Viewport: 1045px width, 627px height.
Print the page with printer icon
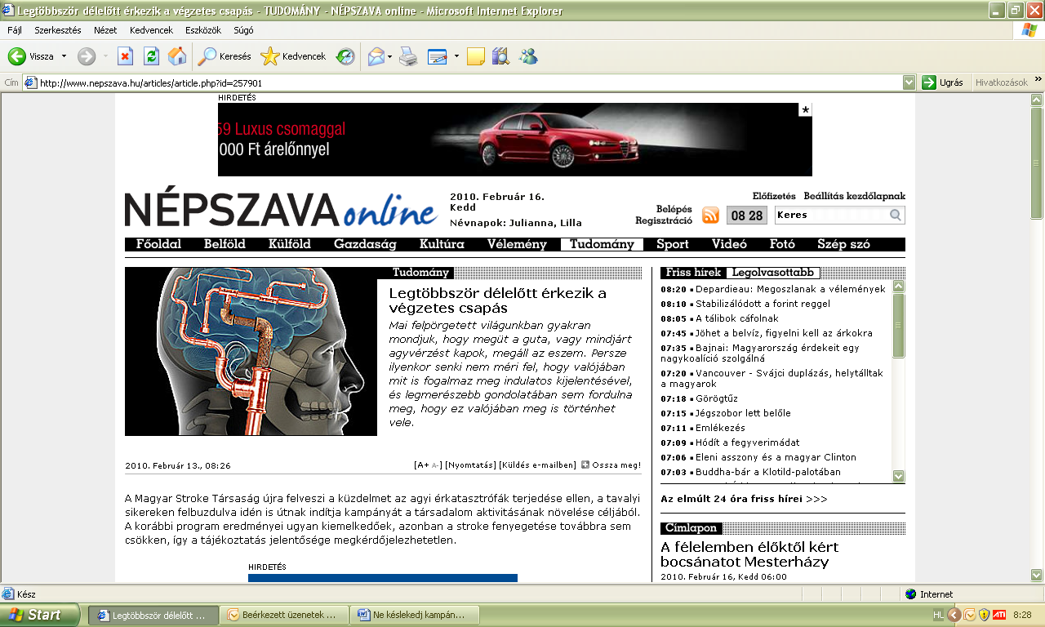[408, 56]
